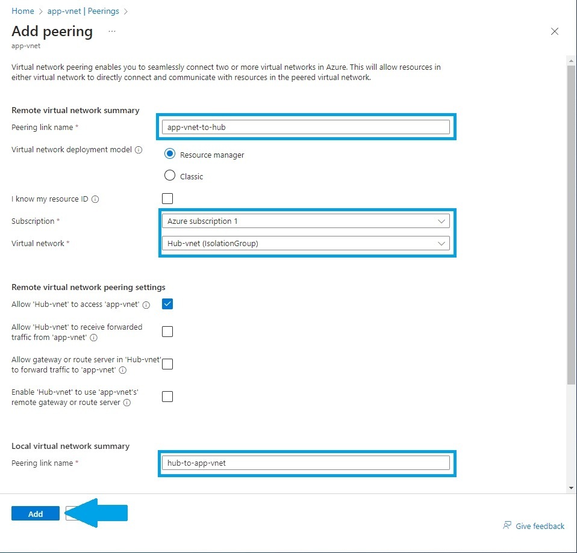Select the Classic deployment model
This screenshot has height=553, width=577.
170,176
